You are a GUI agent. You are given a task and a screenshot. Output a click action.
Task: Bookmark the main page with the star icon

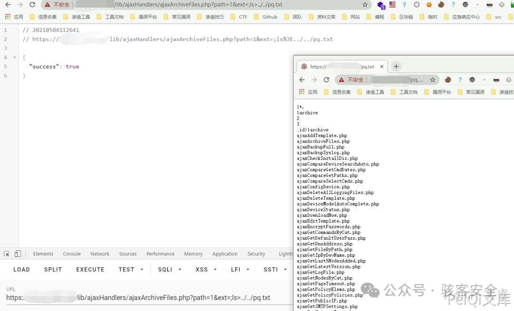pyautogui.click(x=365, y=5)
